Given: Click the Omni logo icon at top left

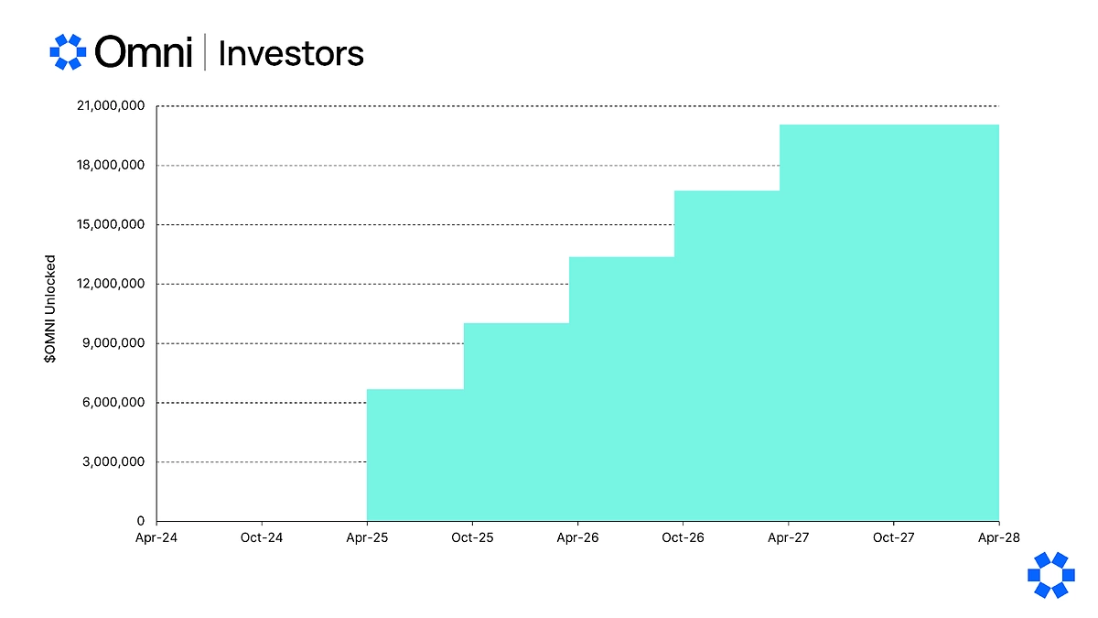Looking at the screenshot, I should pos(68,52).
